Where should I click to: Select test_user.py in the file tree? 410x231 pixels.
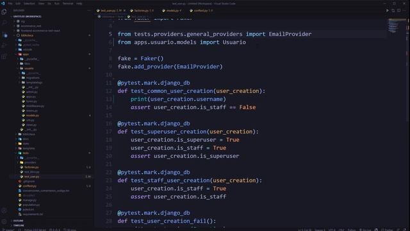(31, 176)
